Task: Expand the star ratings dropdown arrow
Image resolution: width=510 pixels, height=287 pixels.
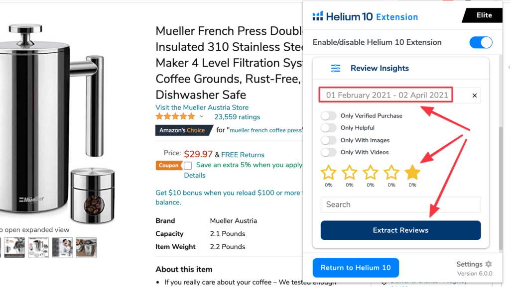Action: [x=202, y=117]
